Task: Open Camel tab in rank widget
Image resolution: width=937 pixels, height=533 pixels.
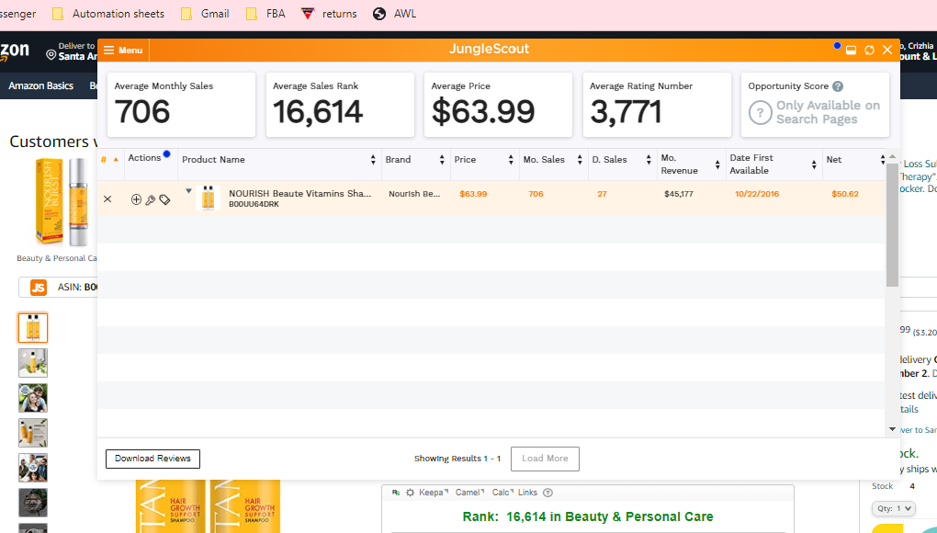Action: click(469, 493)
